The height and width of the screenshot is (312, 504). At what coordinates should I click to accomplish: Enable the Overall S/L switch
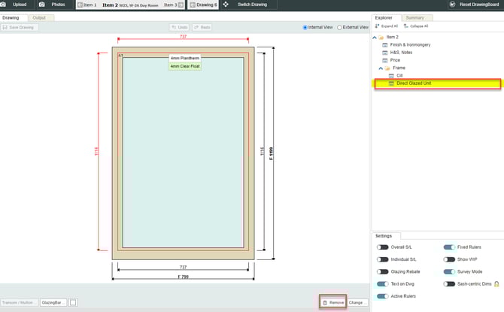[x=383, y=247]
